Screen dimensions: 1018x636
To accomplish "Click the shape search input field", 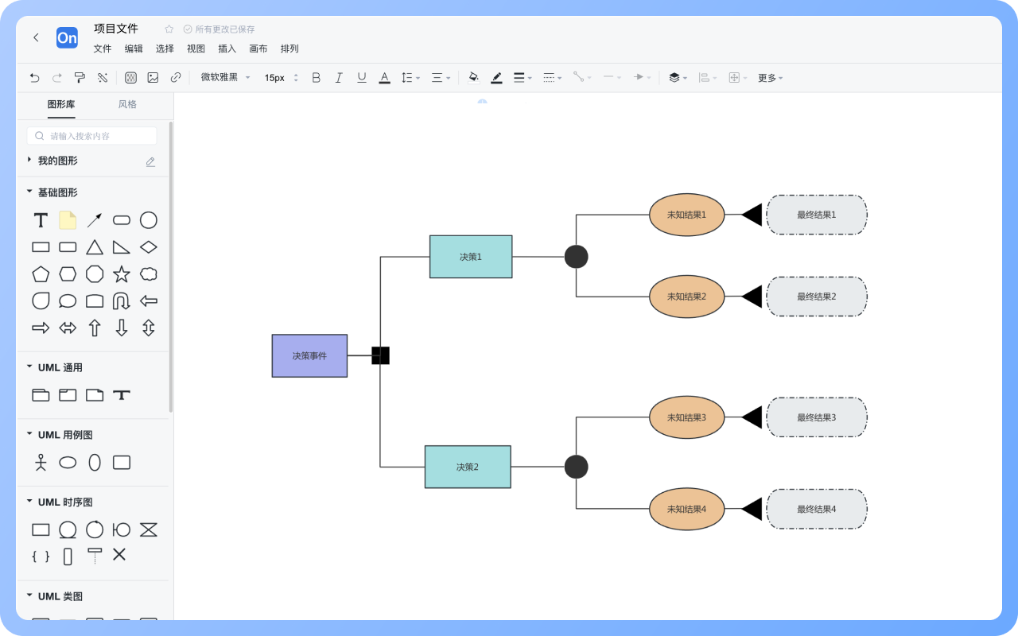I will 92,136.
